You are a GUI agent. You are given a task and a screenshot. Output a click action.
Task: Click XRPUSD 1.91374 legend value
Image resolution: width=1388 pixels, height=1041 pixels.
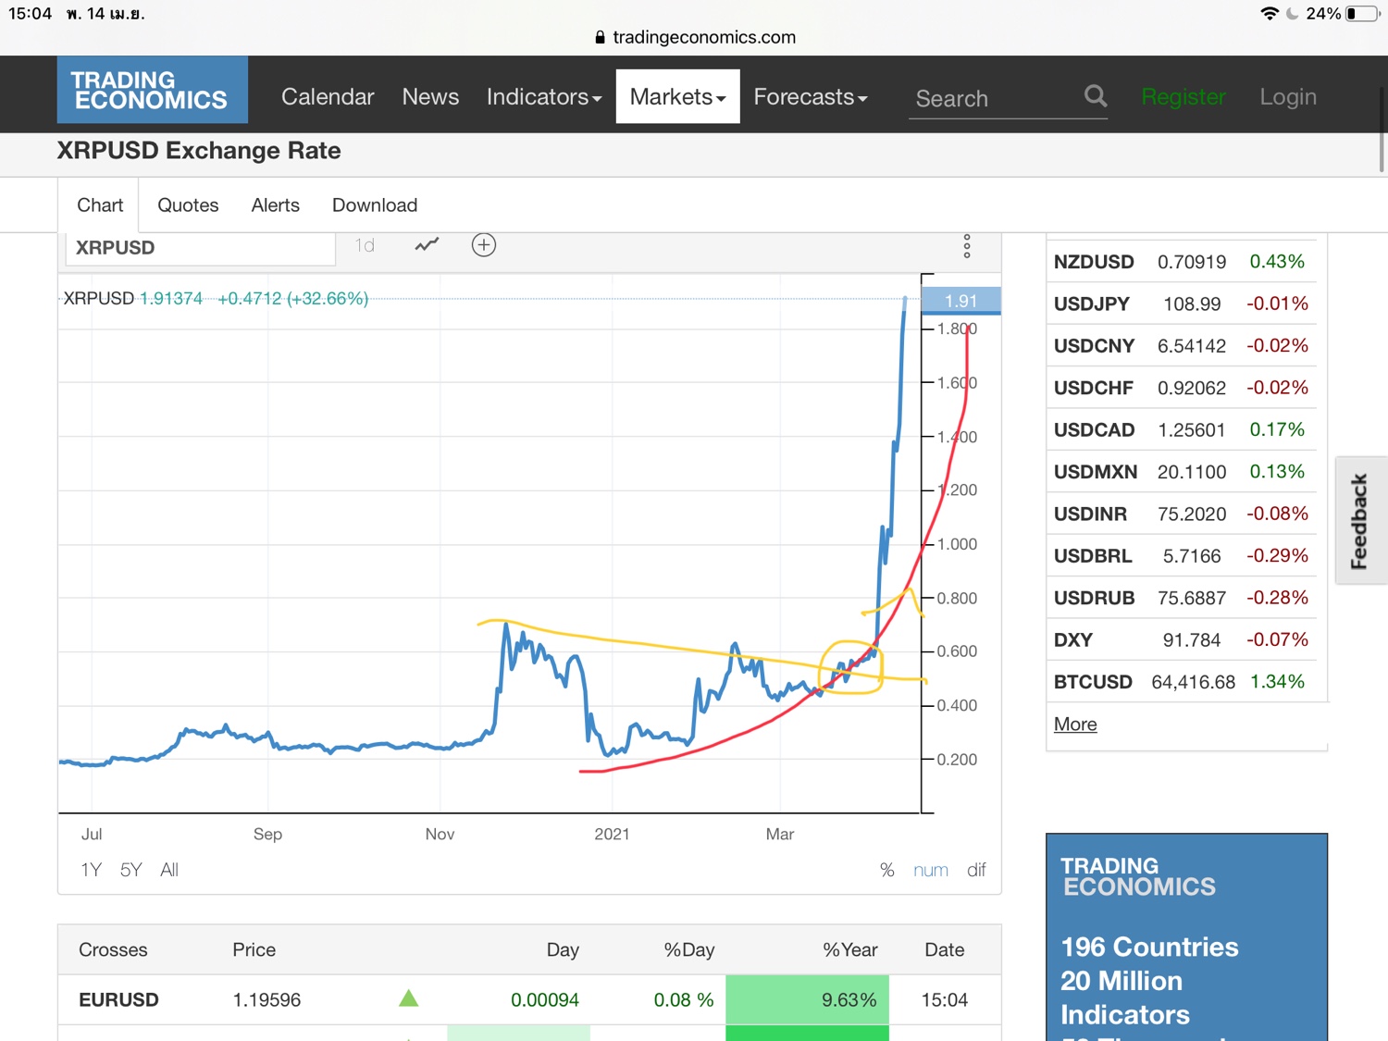point(170,298)
